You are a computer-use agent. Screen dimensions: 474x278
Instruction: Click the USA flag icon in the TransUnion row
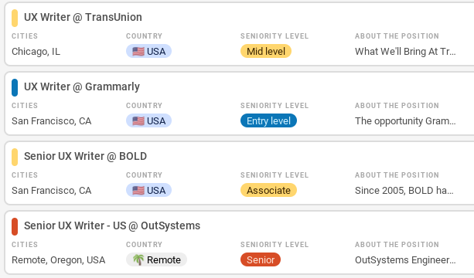click(x=138, y=51)
